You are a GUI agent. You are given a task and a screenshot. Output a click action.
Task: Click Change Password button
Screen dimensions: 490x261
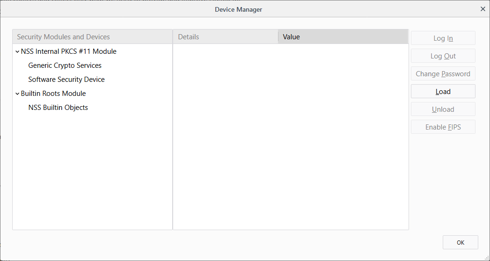[x=443, y=74]
